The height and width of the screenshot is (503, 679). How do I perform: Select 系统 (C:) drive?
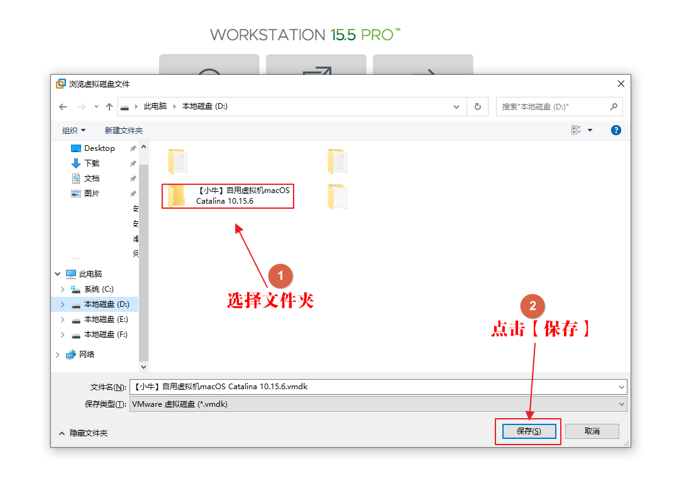point(99,289)
